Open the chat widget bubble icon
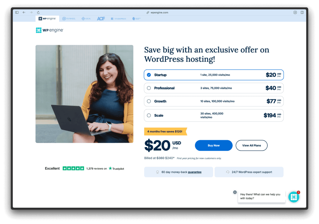Viewport: 319px width, 224px height. pyautogui.click(x=294, y=197)
